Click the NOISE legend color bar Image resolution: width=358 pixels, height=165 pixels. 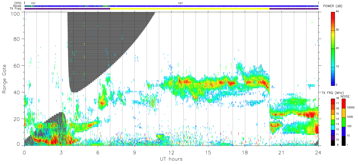point(343,122)
